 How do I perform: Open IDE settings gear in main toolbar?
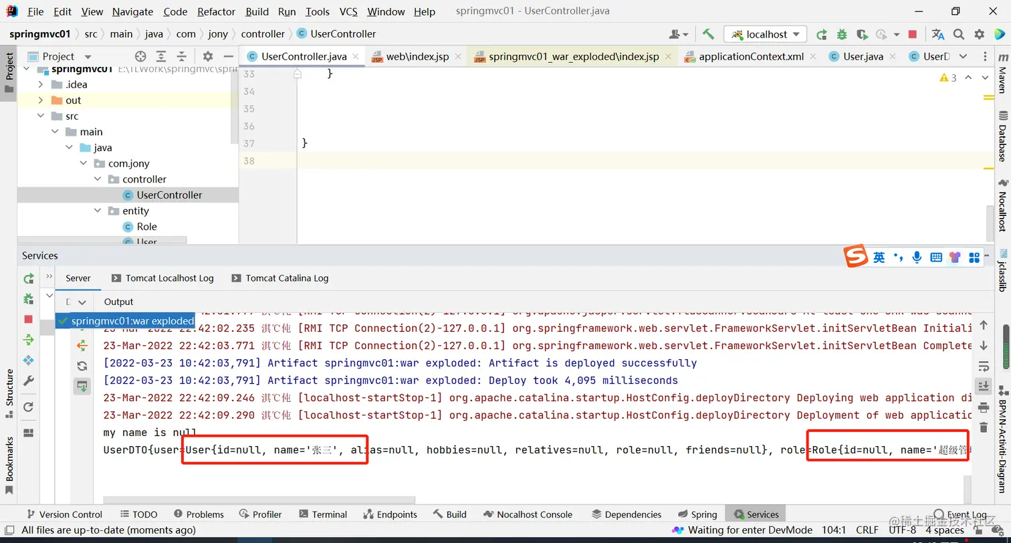click(980, 34)
